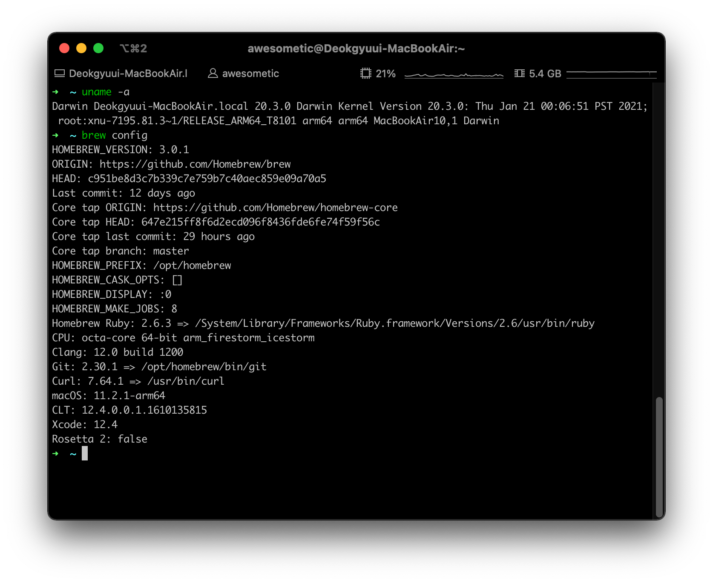Click the 'Xcode: 12.4' line
This screenshot has width=713, height=583.
(85, 425)
